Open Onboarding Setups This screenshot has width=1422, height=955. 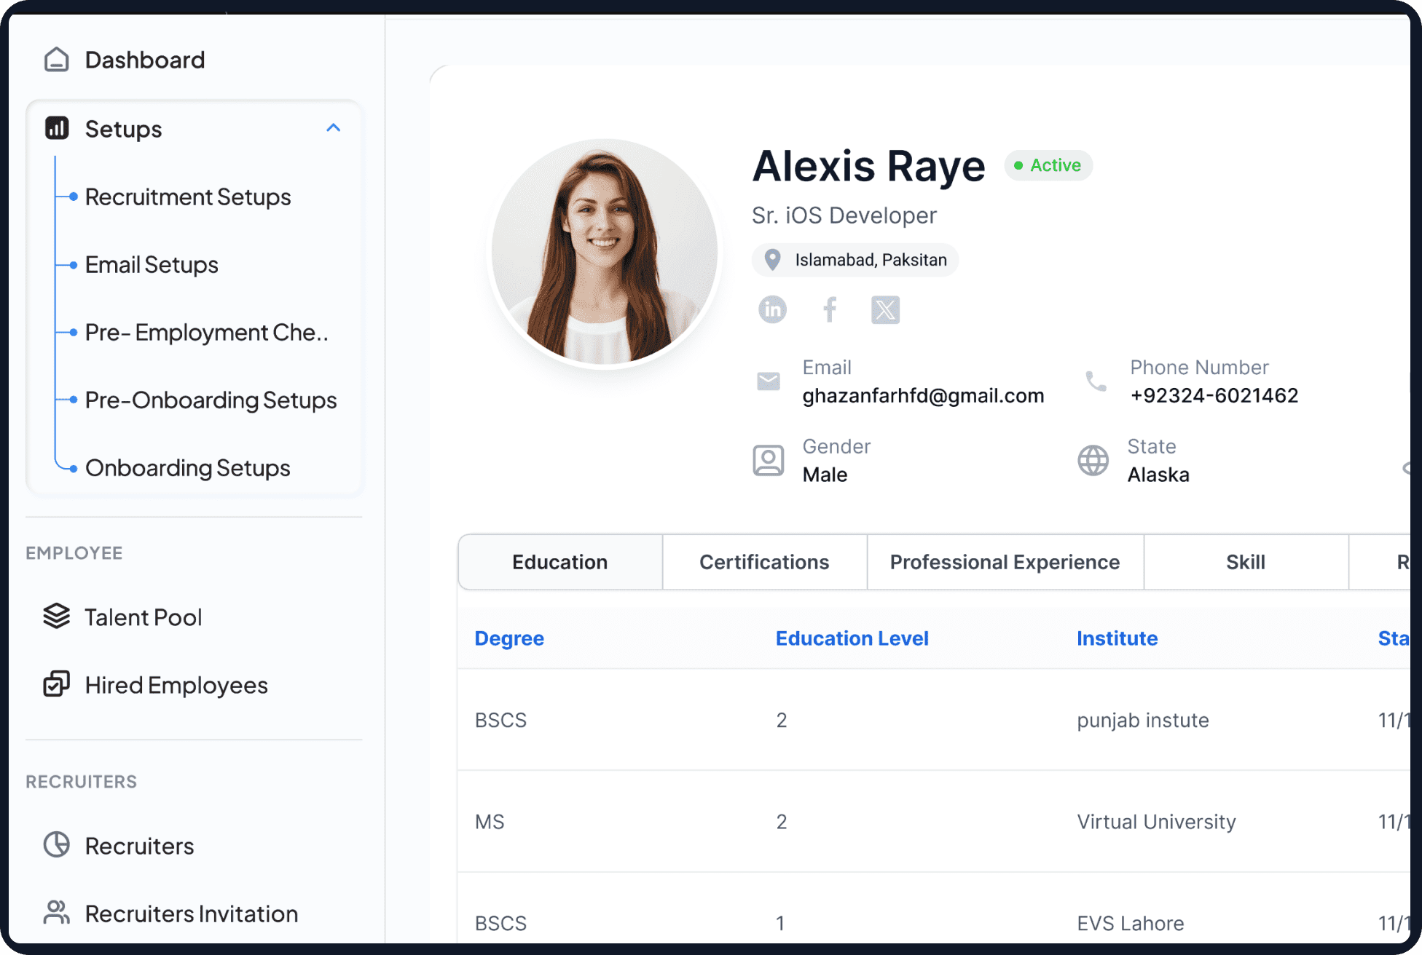pos(187,467)
